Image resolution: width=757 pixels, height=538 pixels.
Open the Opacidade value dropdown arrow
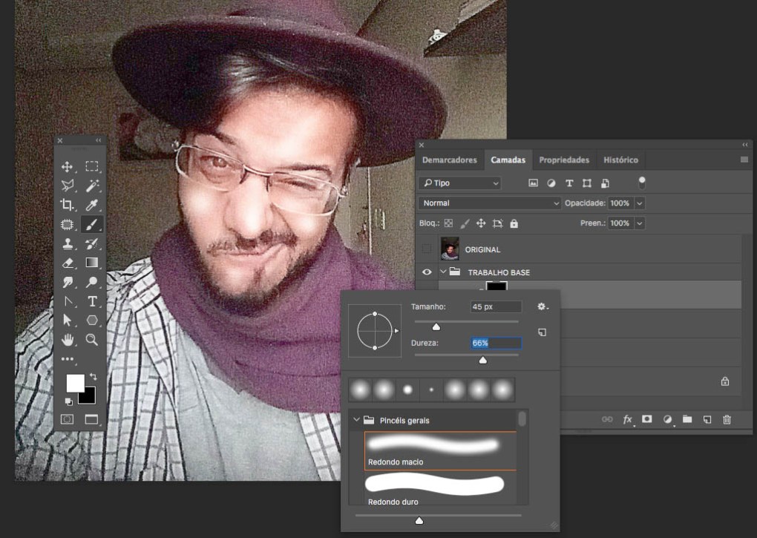point(639,203)
